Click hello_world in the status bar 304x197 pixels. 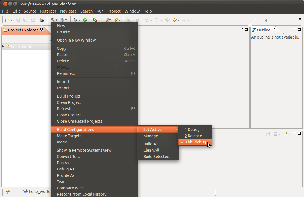pos(40,191)
